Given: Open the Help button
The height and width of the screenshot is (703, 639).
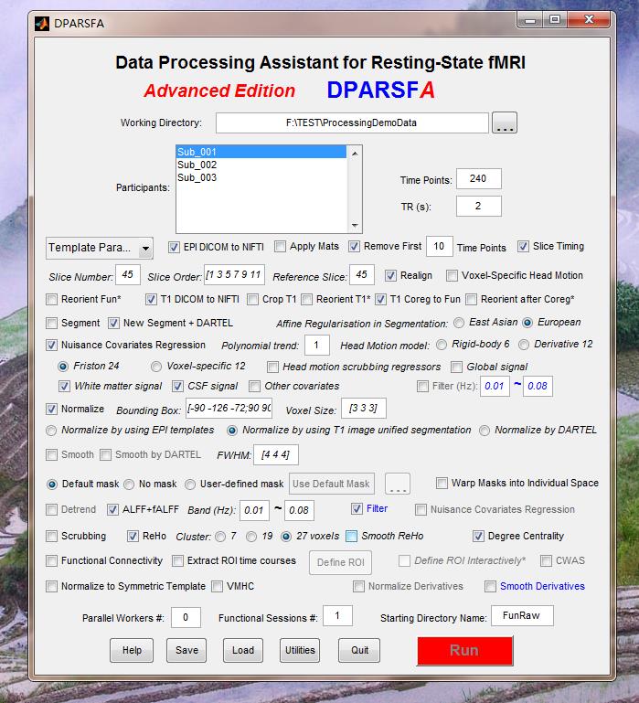Looking at the screenshot, I should (132, 651).
